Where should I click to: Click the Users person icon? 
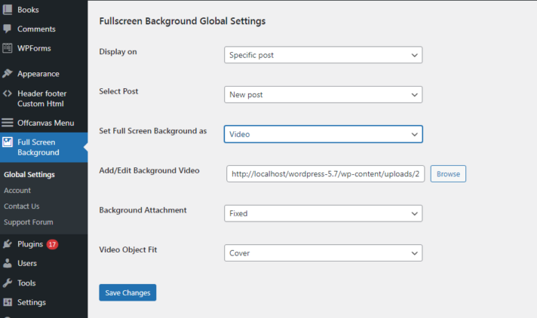(8, 263)
